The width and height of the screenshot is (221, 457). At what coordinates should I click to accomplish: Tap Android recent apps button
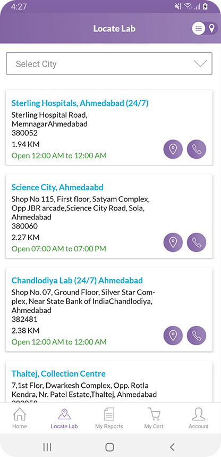point(47,447)
